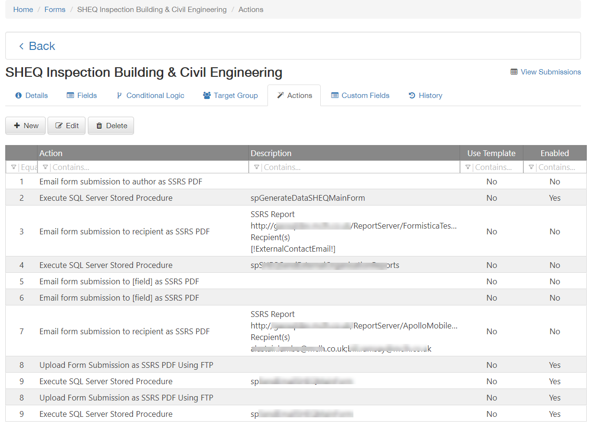Open the History tab
593x437 pixels.
coord(425,96)
